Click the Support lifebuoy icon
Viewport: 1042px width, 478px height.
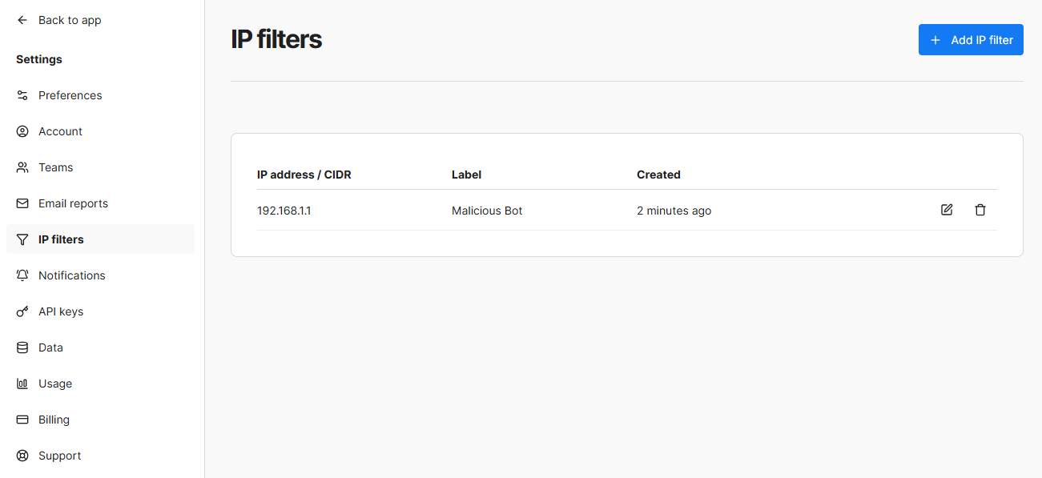(22, 456)
